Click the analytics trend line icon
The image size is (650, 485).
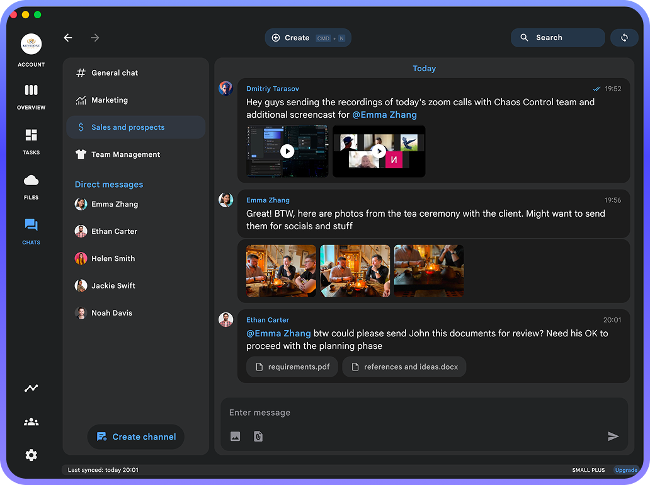click(x=31, y=388)
